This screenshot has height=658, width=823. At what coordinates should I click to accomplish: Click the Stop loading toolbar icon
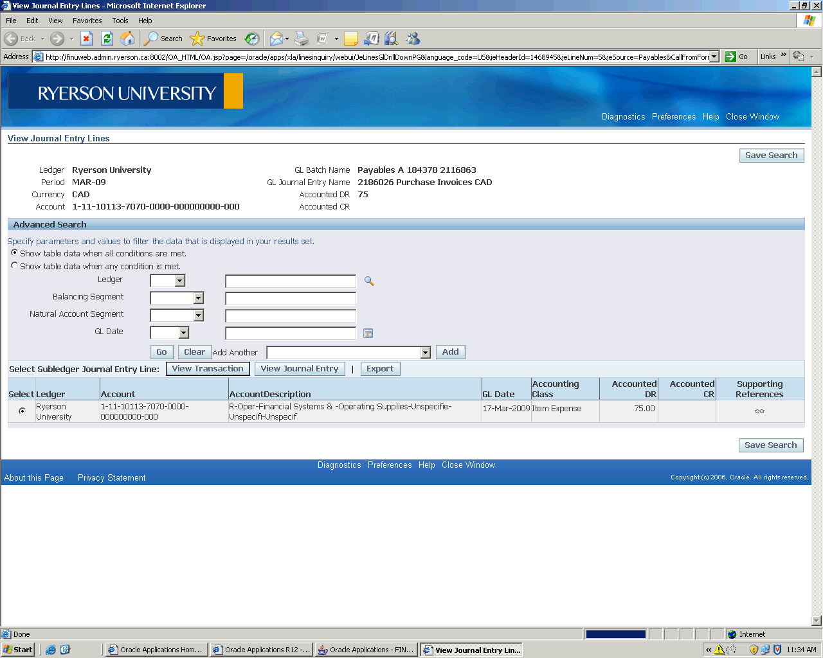pyautogui.click(x=87, y=39)
